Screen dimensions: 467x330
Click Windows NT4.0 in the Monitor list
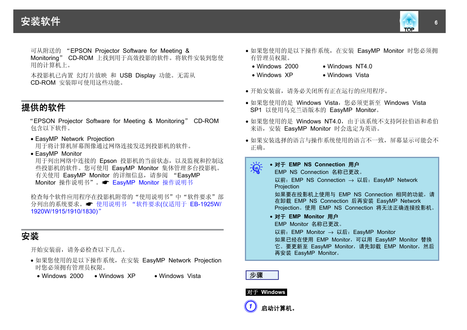tap(350, 66)
